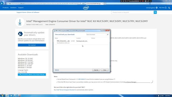Open the Solutions menu
The image size is (172, 97).
pos(13,8)
